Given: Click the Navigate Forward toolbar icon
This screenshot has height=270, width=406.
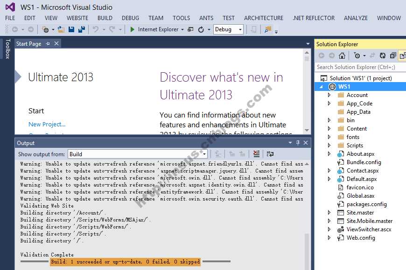Looking at the screenshot, I should click(30, 29).
